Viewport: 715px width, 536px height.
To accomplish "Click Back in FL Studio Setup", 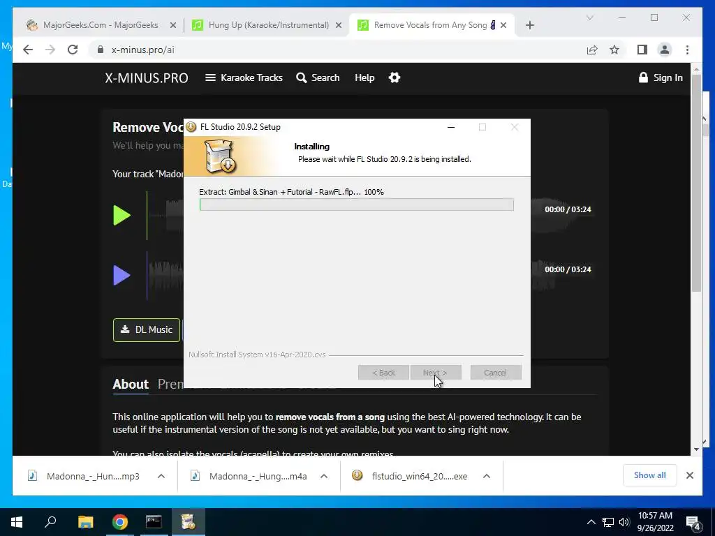I will point(383,373).
